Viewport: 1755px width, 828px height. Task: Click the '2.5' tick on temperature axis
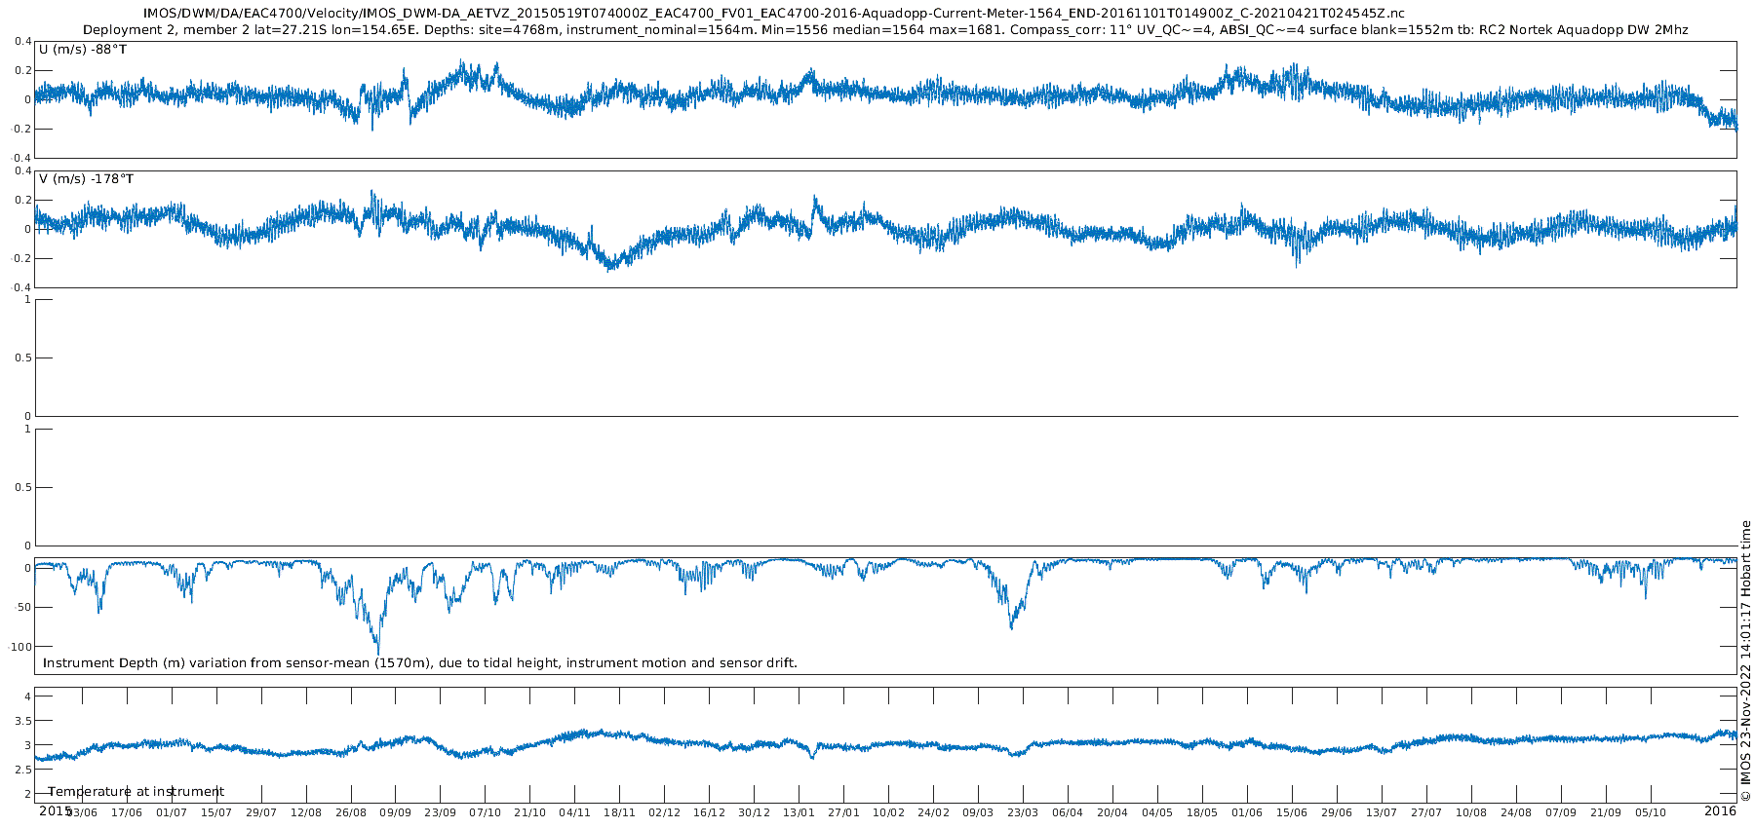tap(22, 770)
